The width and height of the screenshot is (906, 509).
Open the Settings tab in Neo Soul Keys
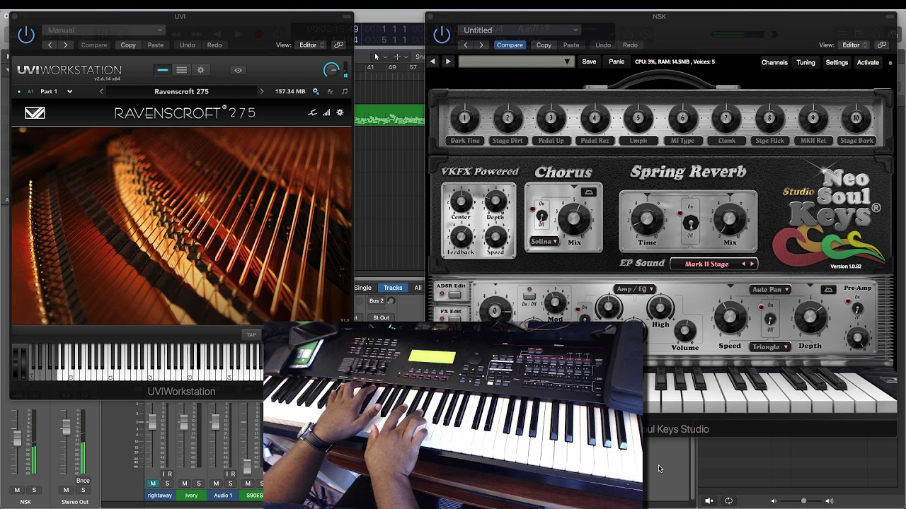pyautogui.click(x=837, y=63)
